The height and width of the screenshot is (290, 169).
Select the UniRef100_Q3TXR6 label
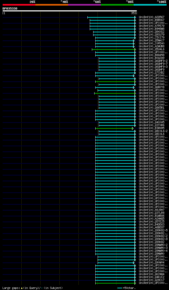(152, 125)
